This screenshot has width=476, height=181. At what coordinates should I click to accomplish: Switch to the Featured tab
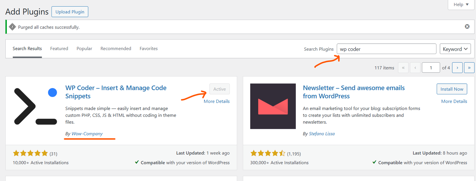(59, 49)
